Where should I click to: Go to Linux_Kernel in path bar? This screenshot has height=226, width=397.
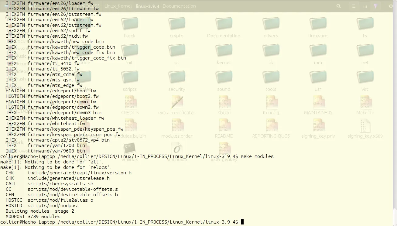[x=118, y=6]
